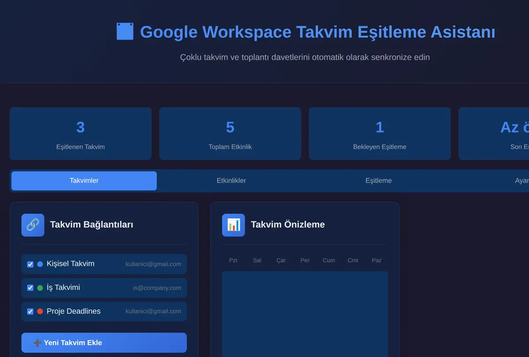Toggle the Proje Deadlines checkbox
529x357 pixels.
point(30,311)
